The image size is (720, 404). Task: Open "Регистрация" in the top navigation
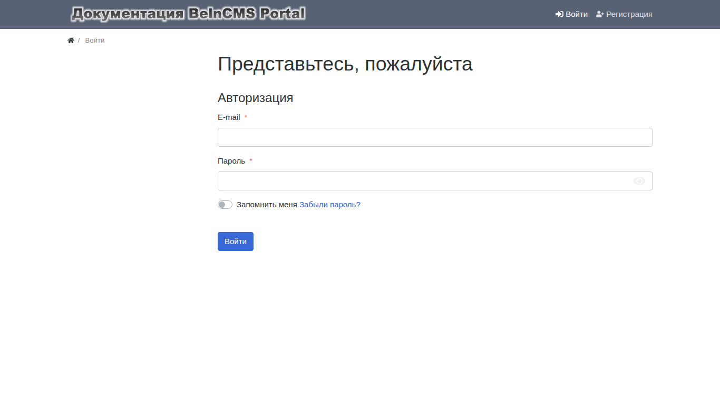click(624, 14)
